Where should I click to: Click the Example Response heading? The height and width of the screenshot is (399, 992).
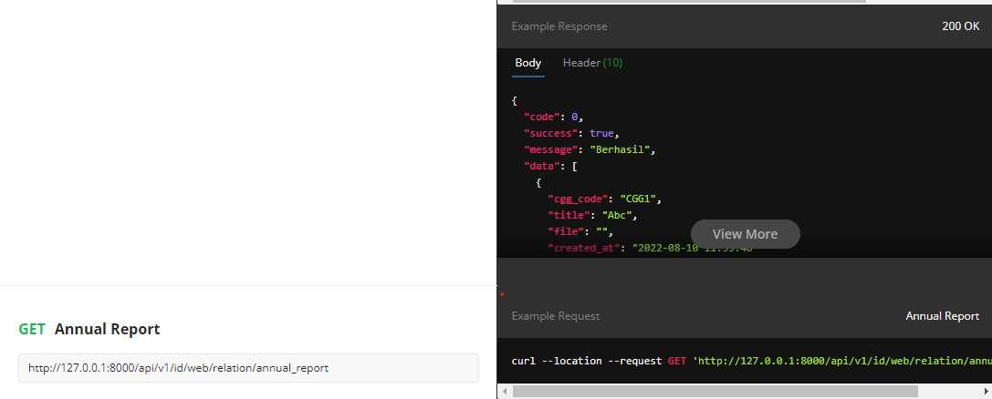559,26
